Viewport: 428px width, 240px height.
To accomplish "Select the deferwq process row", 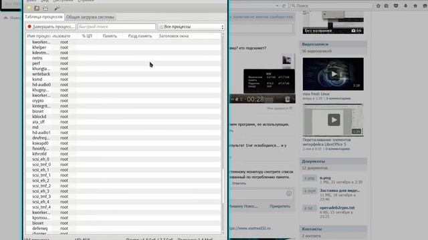I will tap(123, 228).
